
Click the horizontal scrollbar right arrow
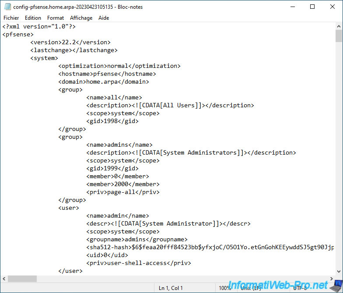pos(332,279)
